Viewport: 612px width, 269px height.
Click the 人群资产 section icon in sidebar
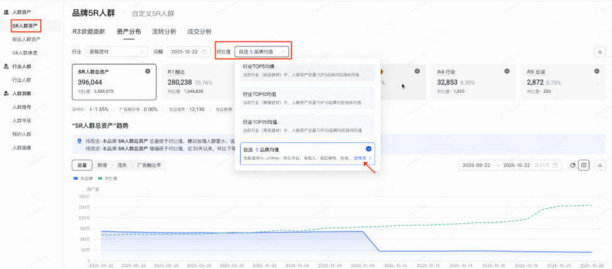[6, 13]
